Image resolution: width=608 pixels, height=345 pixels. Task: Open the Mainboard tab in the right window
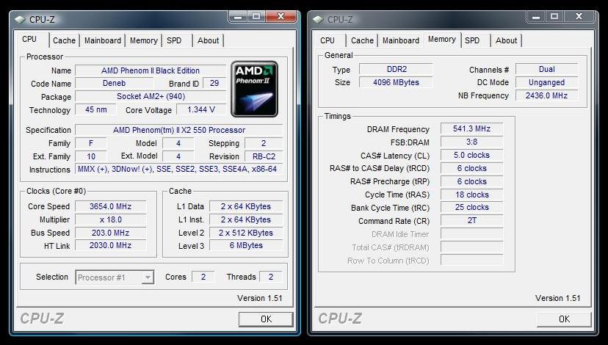(x=400, y=40)
